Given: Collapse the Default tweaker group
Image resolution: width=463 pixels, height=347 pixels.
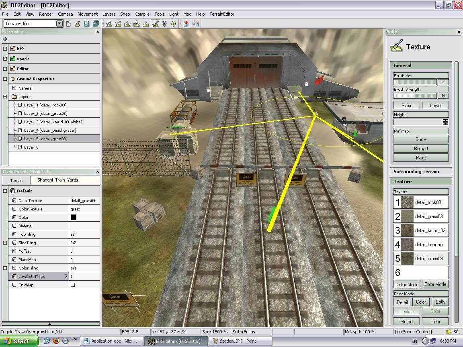Looking at the screenshot, I should [x=5, y=191].
